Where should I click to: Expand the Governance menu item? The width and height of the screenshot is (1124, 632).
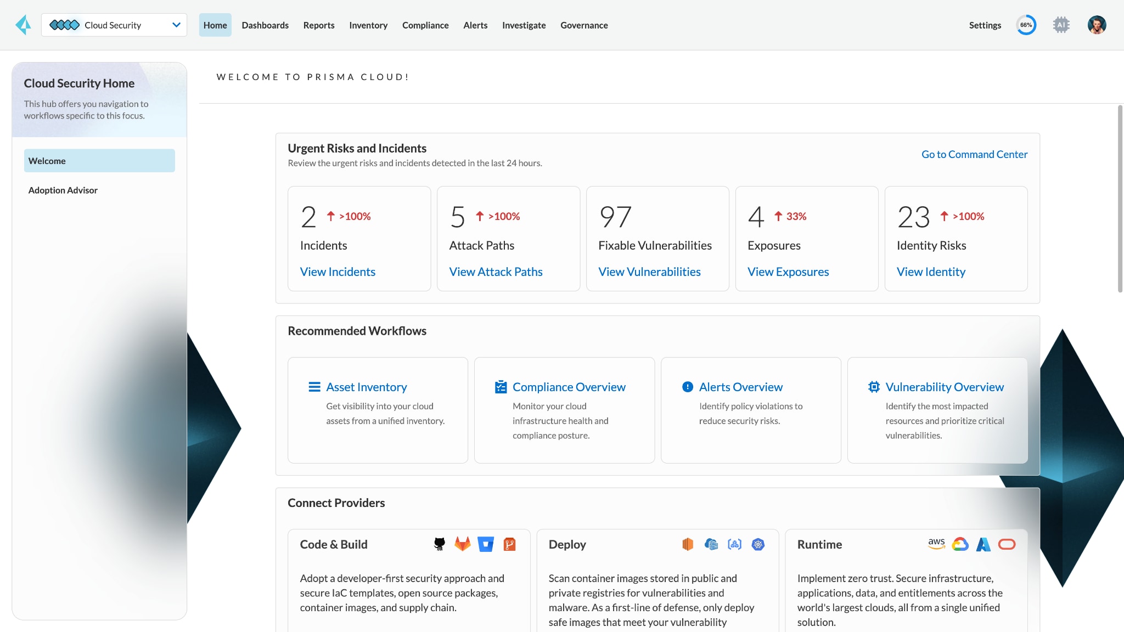coord(585,25)
